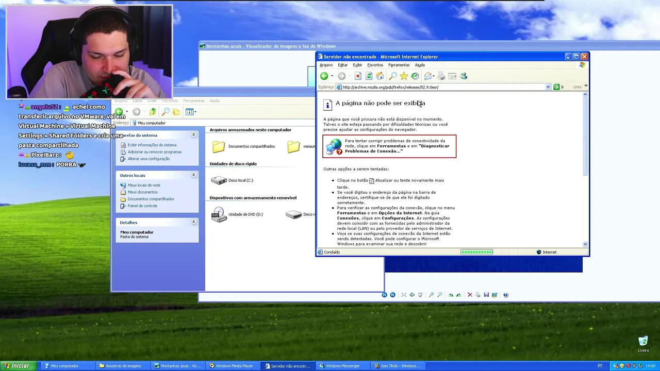Collapse Detalhes panel
660x371 pixels.
[194, 222]
